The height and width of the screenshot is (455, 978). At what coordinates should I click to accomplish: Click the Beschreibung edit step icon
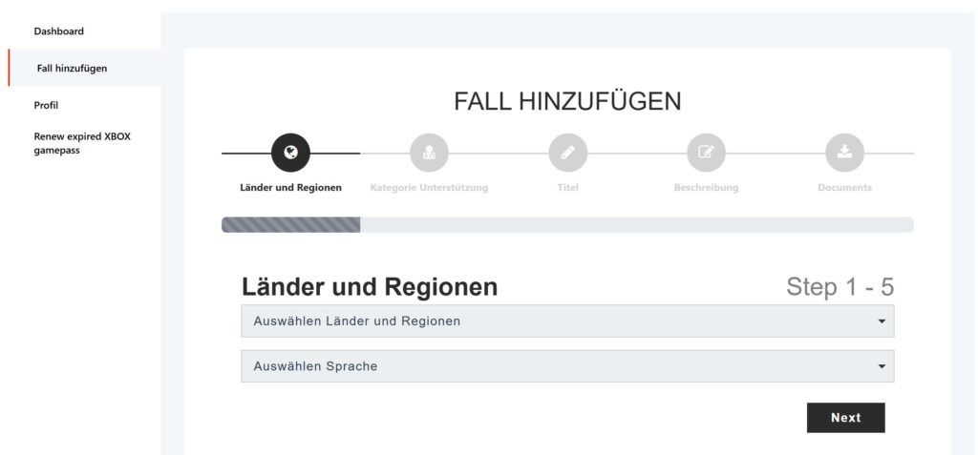click(x=706, y=153)
